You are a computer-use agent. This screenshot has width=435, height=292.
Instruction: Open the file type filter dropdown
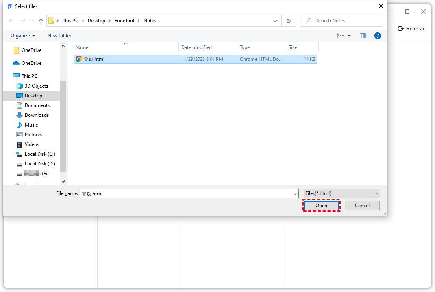coord(341,193)
